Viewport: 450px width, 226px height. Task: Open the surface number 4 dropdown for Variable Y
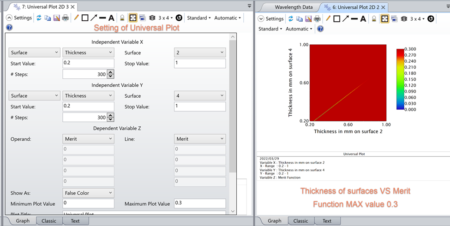tap(200, 95)
